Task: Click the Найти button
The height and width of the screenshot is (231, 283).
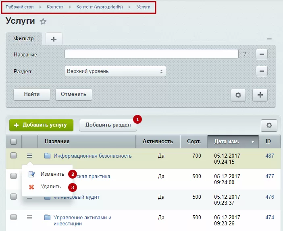Action: click(32, 94)
